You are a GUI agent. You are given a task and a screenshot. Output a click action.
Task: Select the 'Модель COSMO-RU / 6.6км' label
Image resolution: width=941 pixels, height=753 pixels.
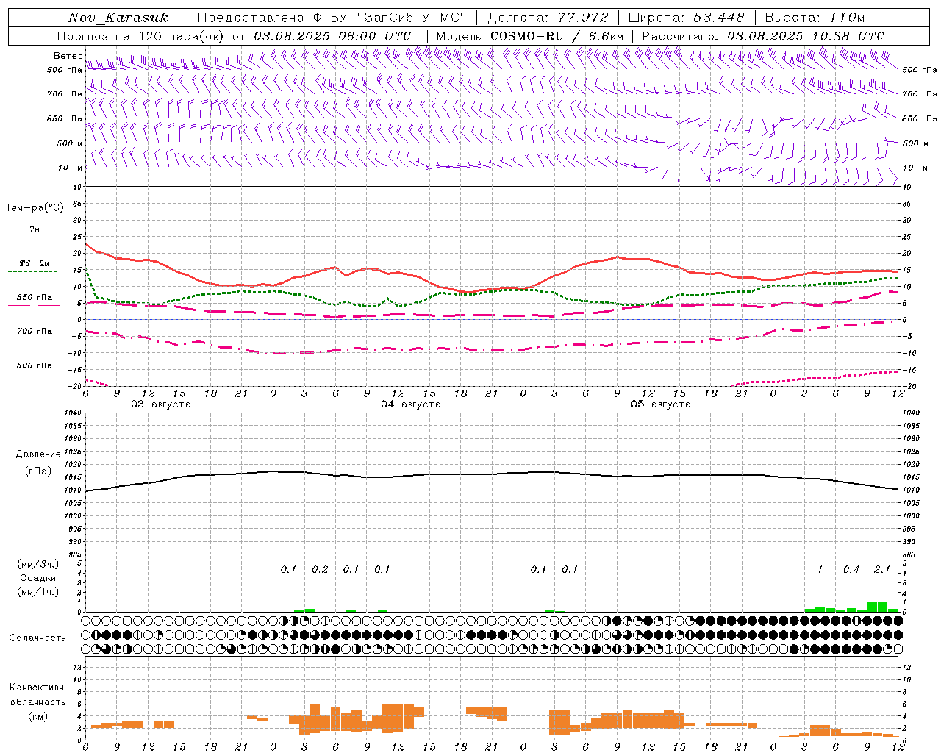530,36
